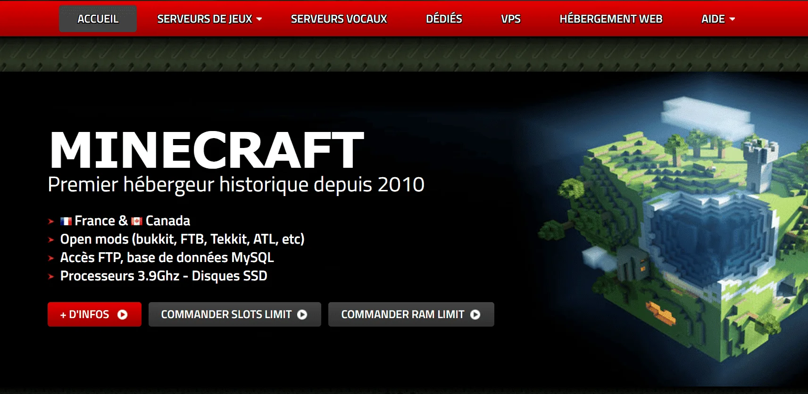Click the red bullet arrow before Processeurs 3.9Ghz
This screenshot has height=394, width=808.
point(51,277)
